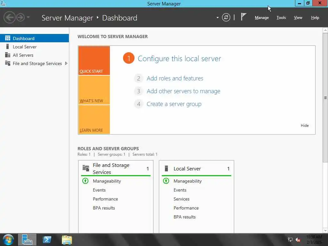The height and width of the screenshot is (246, 328).
Task: Click Add other servers to manage
Action: (184, 91)
